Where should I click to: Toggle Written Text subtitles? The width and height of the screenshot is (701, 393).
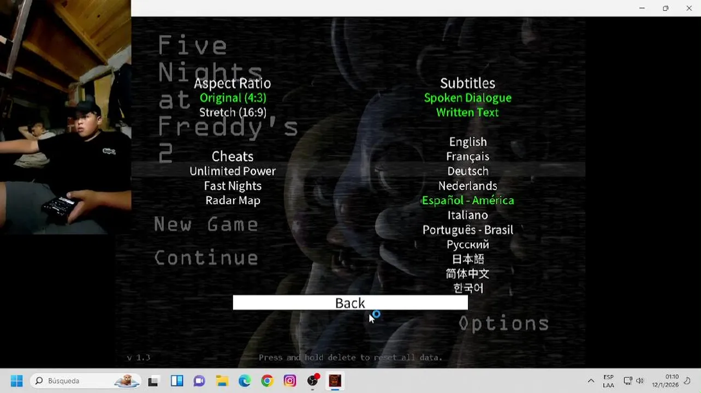(467, 112)
